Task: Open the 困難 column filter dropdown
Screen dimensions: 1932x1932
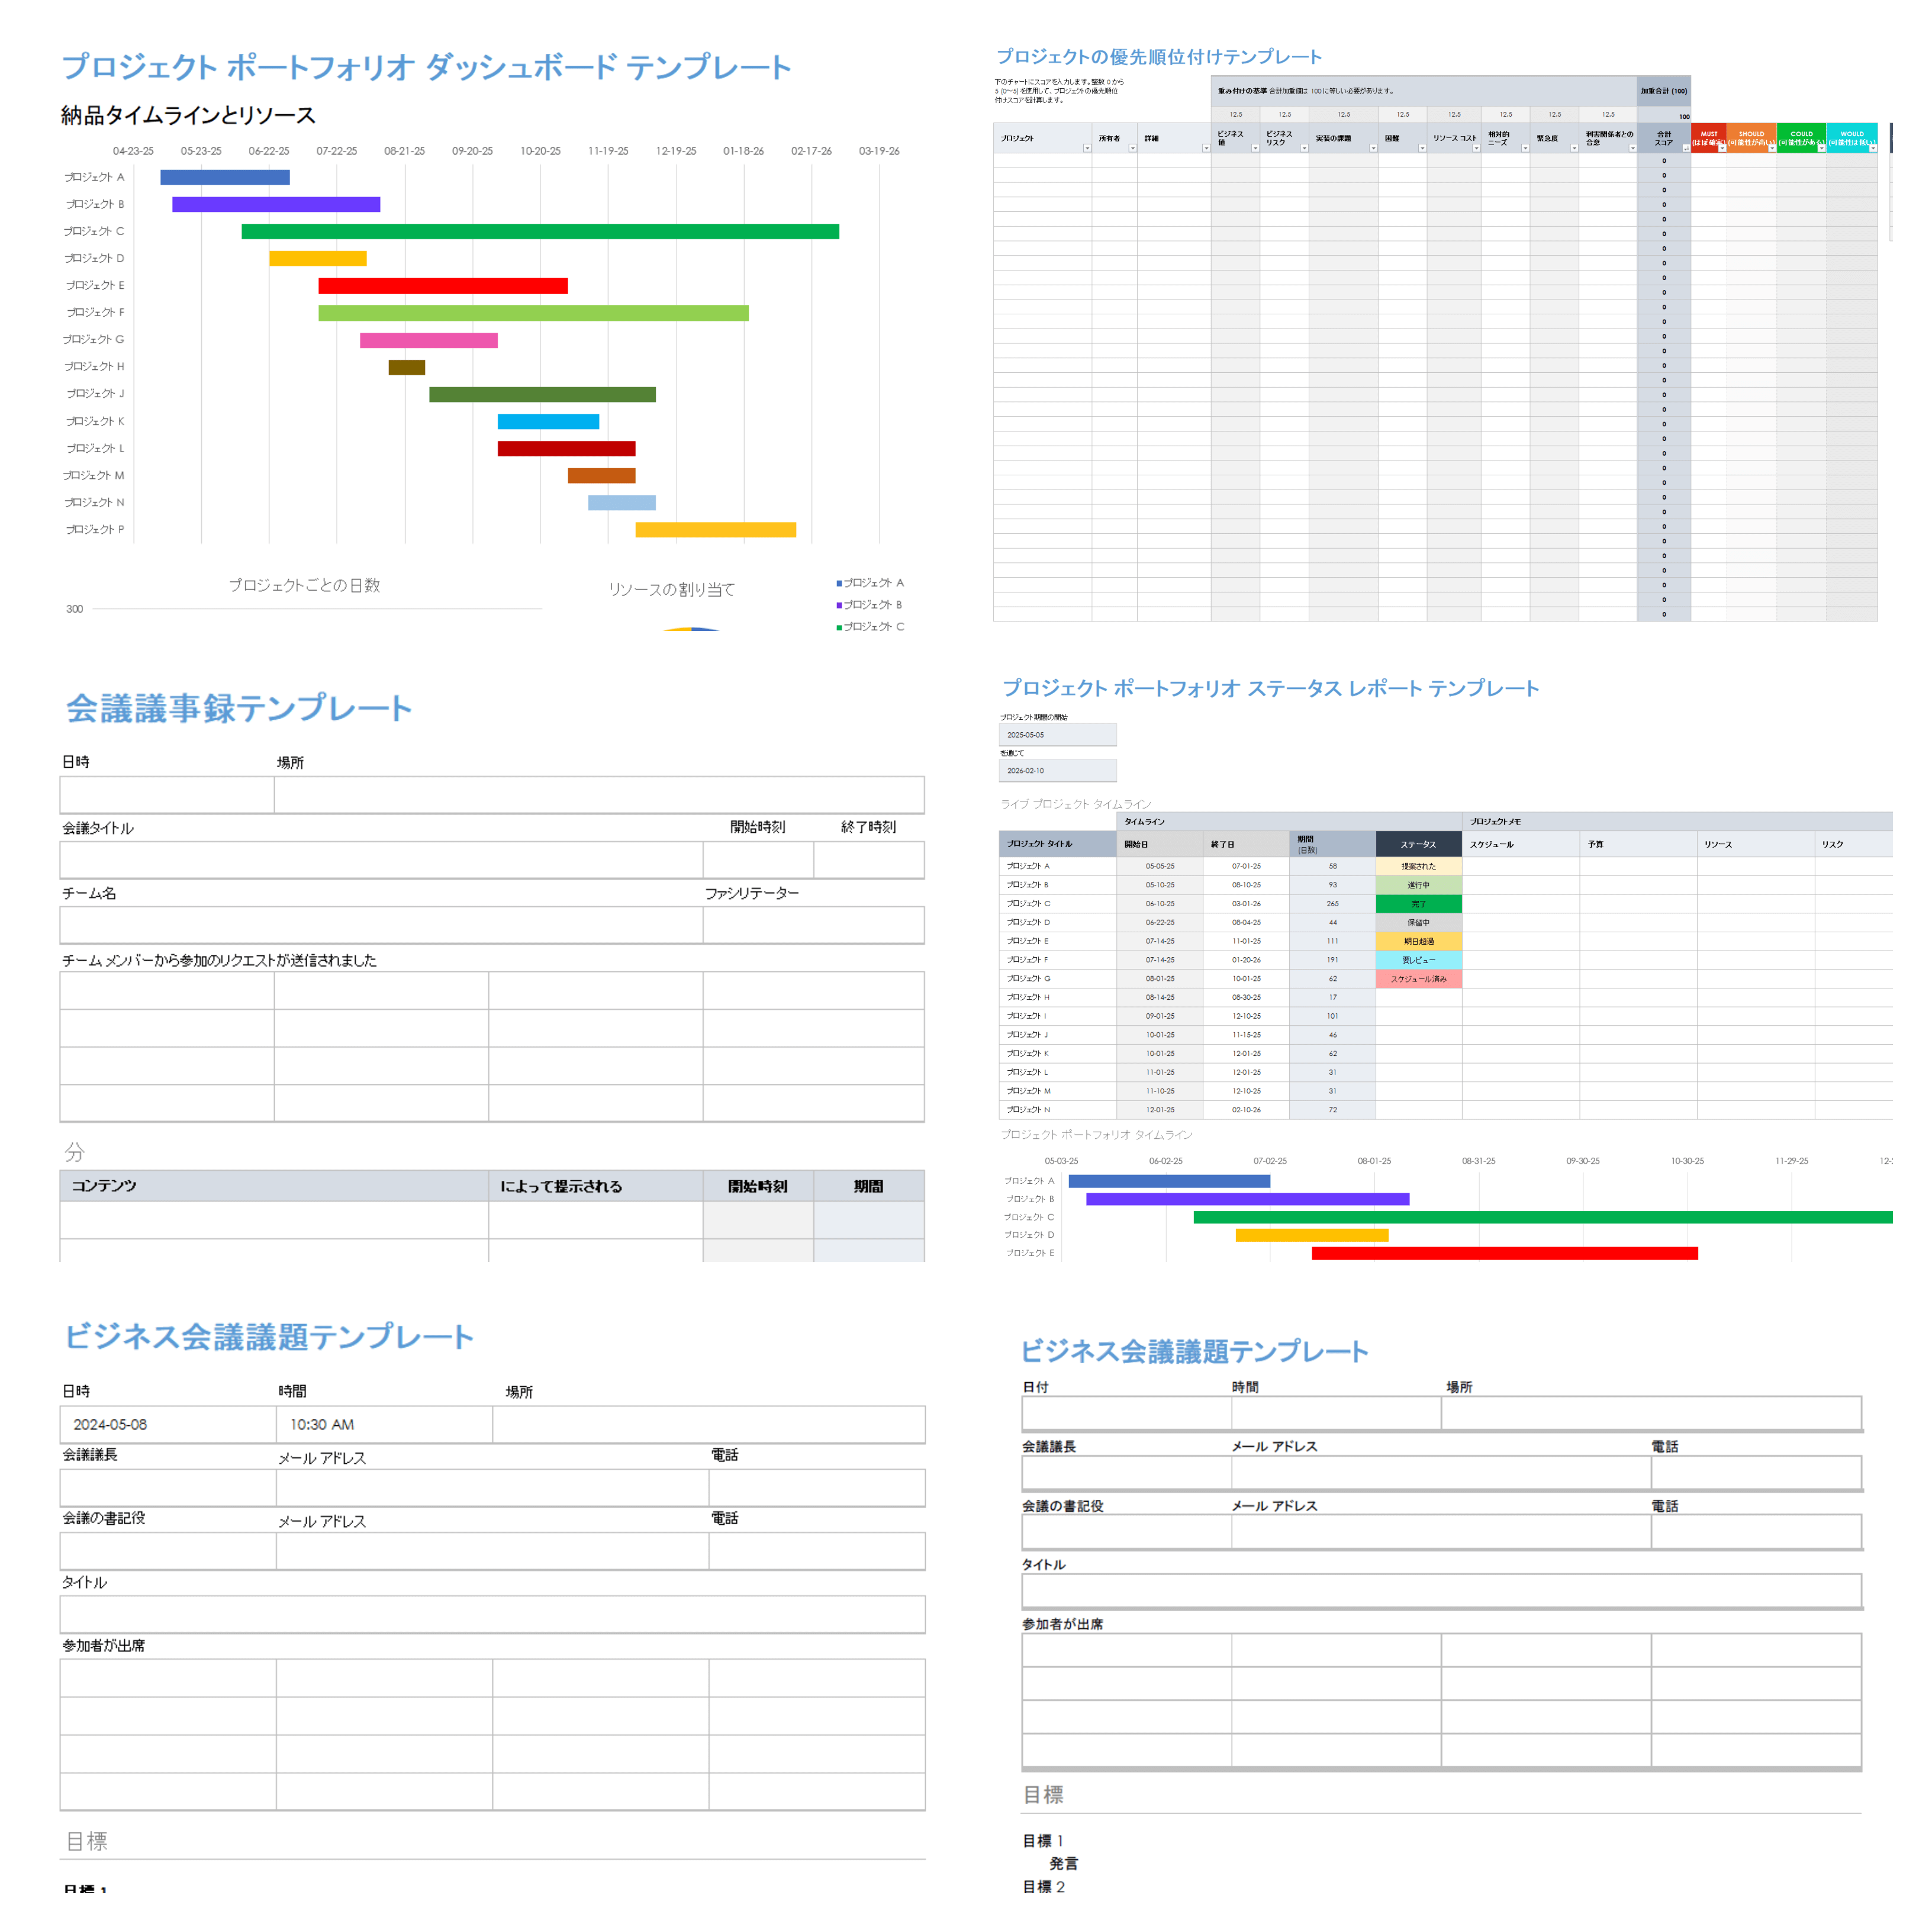Action: coord(1422,148)
